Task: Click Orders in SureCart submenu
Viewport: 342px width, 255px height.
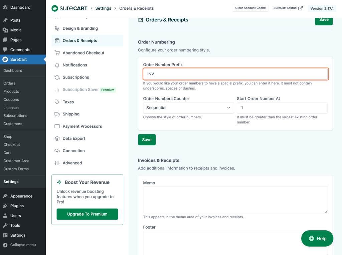Action: (9, 83)
